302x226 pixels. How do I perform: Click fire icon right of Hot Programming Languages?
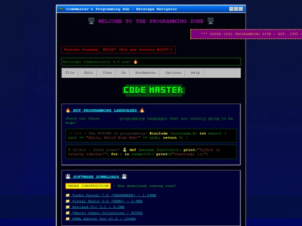(142, 110)
